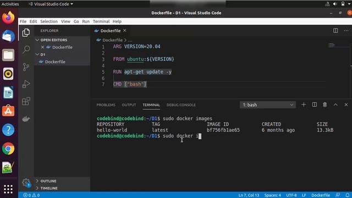352x198 pixels.
Task: Launch Thunderbird Mail from the dock
Action: 8,36
